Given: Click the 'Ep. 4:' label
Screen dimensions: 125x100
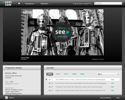Looking at the screenshot, I should point(51,91).
